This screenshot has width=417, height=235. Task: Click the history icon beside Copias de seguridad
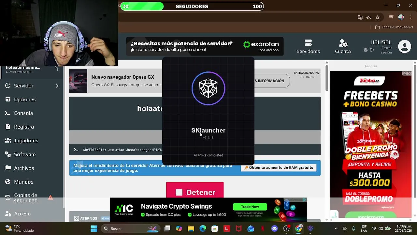[x=8, y=198]
